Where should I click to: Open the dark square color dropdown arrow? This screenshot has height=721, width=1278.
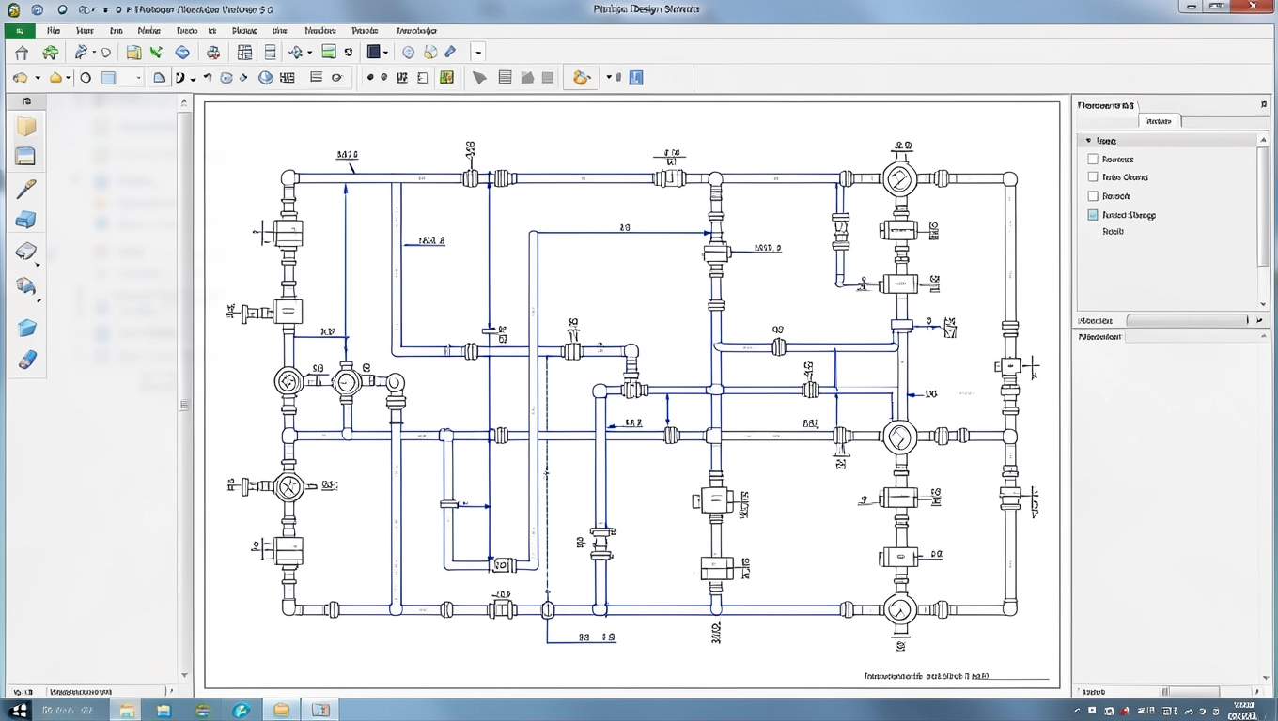click(x=386, y=53)
